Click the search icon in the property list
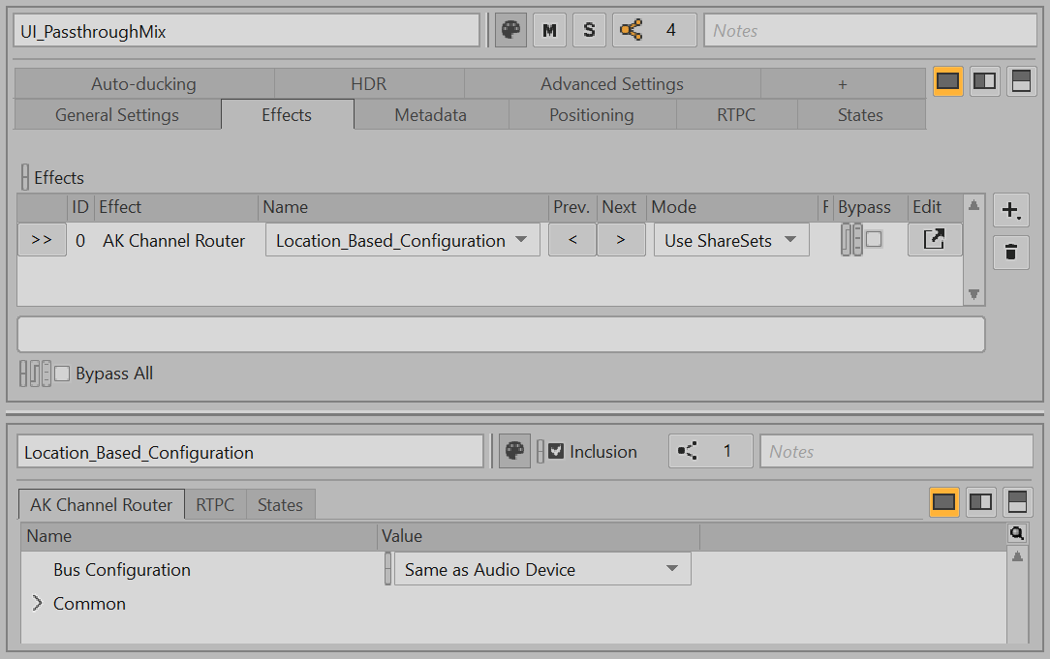 coord(1016,533)
